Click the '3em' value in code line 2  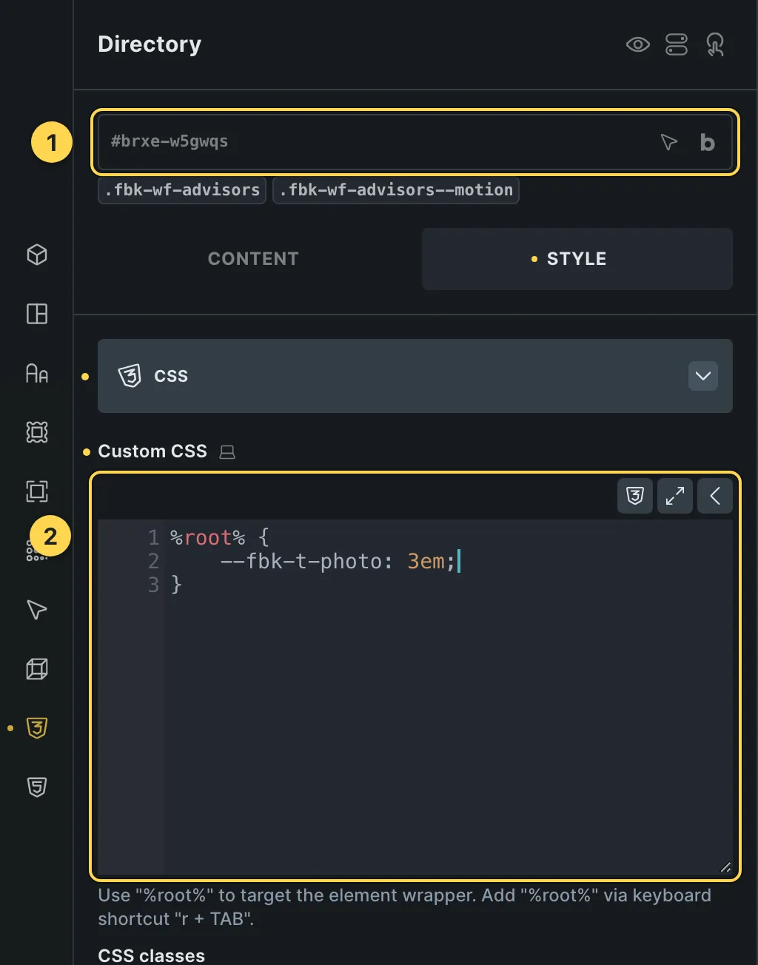pos(426,561)
